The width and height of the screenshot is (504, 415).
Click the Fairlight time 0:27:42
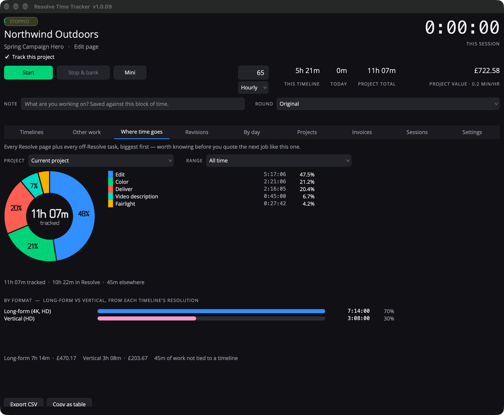pos(275,204)
